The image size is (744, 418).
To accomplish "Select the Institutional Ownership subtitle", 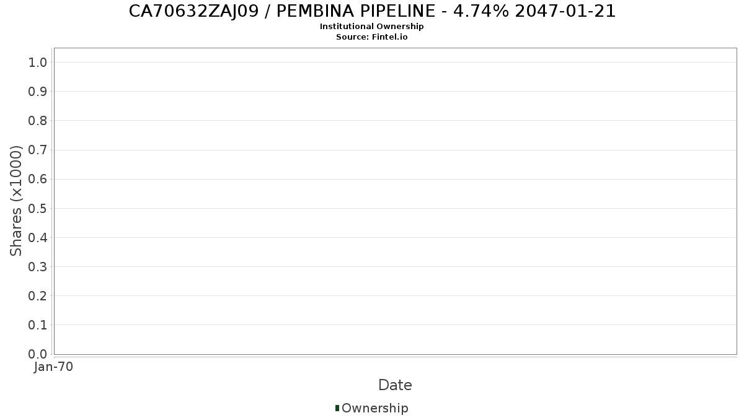I will (372, 27).
